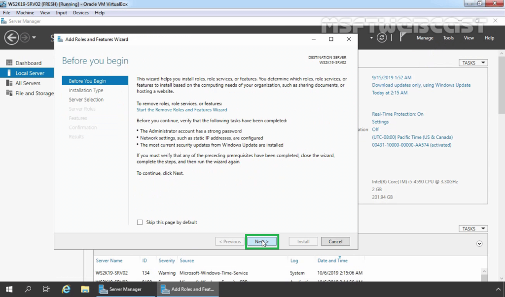The width and height of the screenshot is (505, 297).
Task: Maximize the Add Roles and Features Wizard
Action: click(331, 39)
